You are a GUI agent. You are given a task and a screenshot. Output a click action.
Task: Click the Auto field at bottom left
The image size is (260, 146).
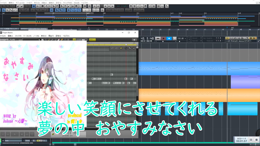pos(13,141)
